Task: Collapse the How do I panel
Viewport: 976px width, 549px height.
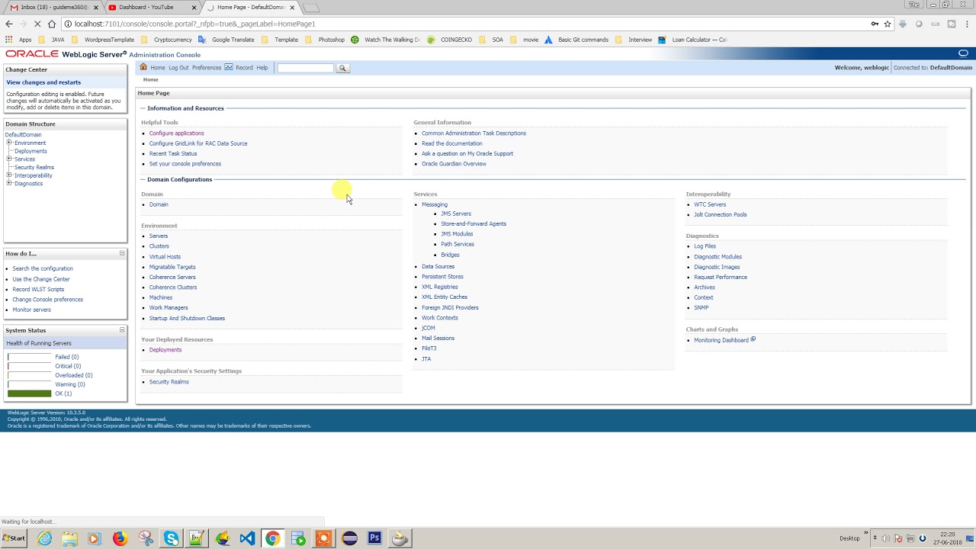Action: pos(122,253)
